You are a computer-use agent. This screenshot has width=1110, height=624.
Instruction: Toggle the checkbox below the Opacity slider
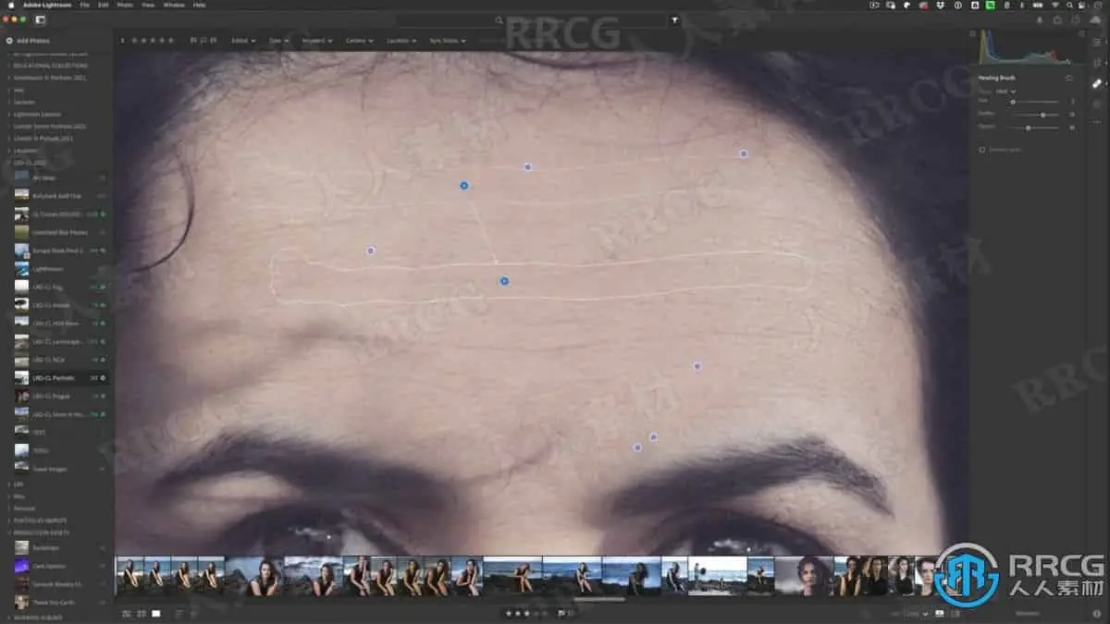tap(983, 149)
